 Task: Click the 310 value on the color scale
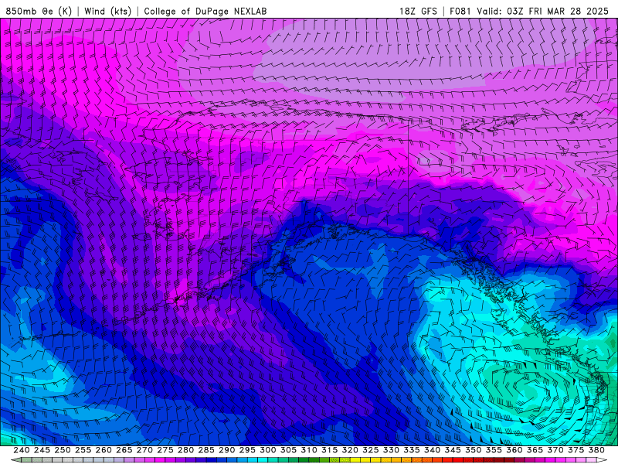point(309,450)
